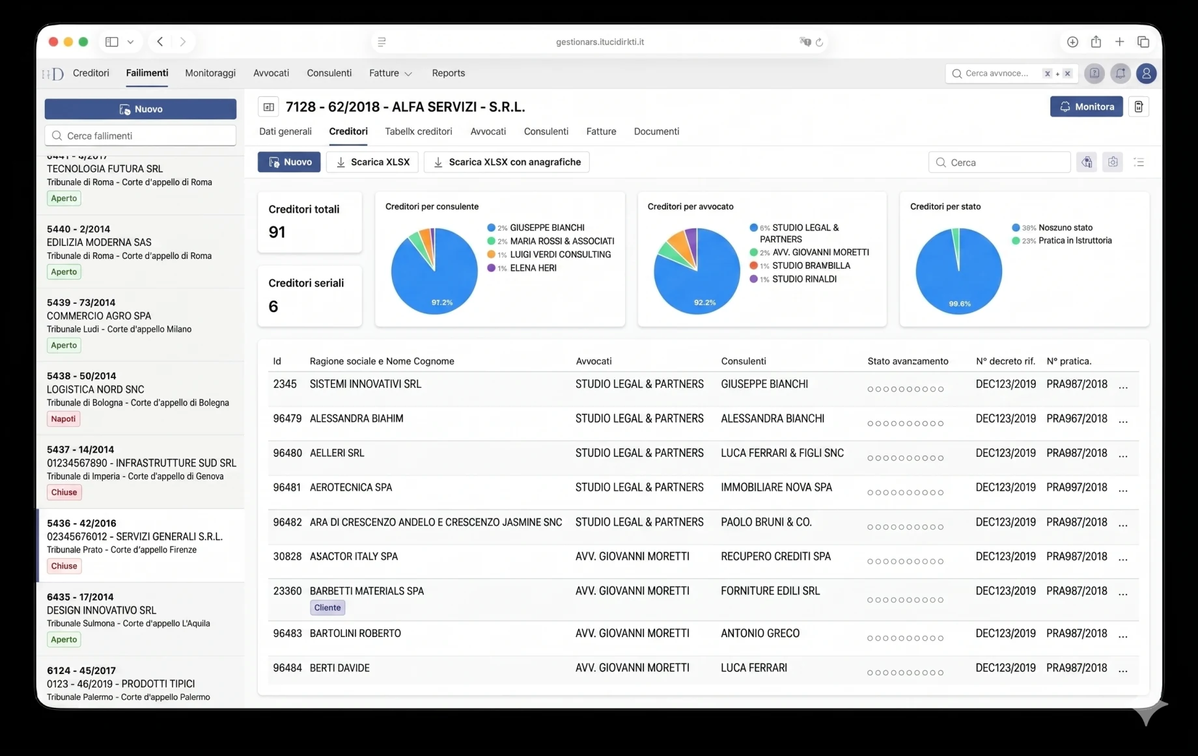
Task: Switch to the Tabella creditori tab
Action: [x=419, y=131]
